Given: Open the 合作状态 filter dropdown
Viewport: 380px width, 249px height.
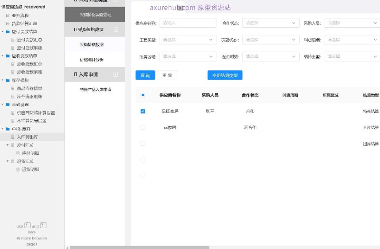Looking at the screenshot, I should (x=270, y=23).
